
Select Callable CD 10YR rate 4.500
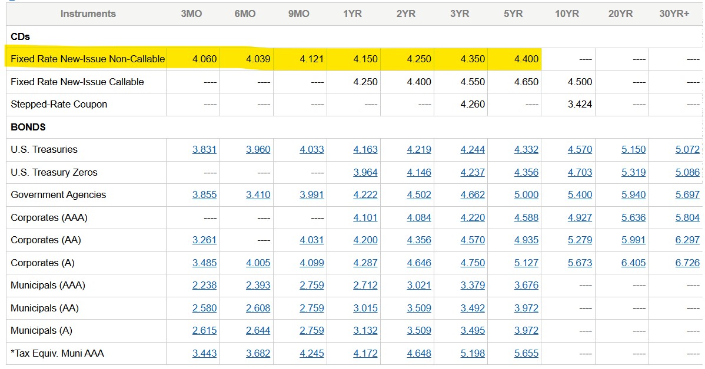tap(580, 82)
